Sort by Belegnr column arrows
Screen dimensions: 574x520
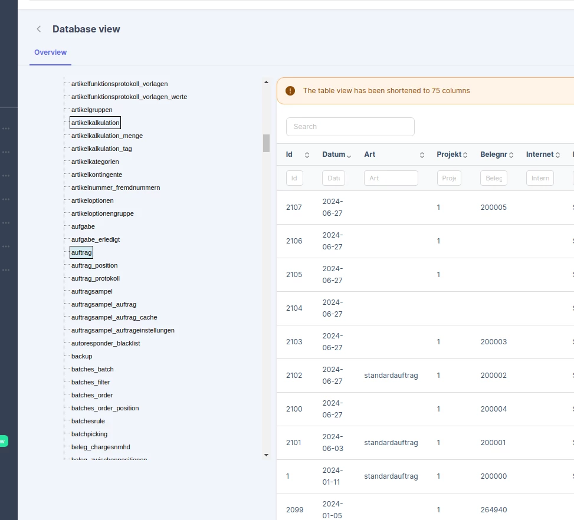pyautogui.click(x=511, y=155)
